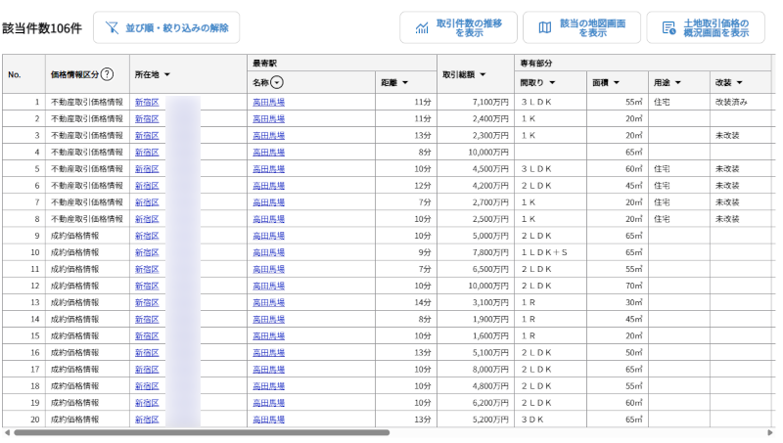The height and width of the screenshot is (443, 783).
Task: Open the 所在地 column sort dropdown
Action: coord(167,74)
